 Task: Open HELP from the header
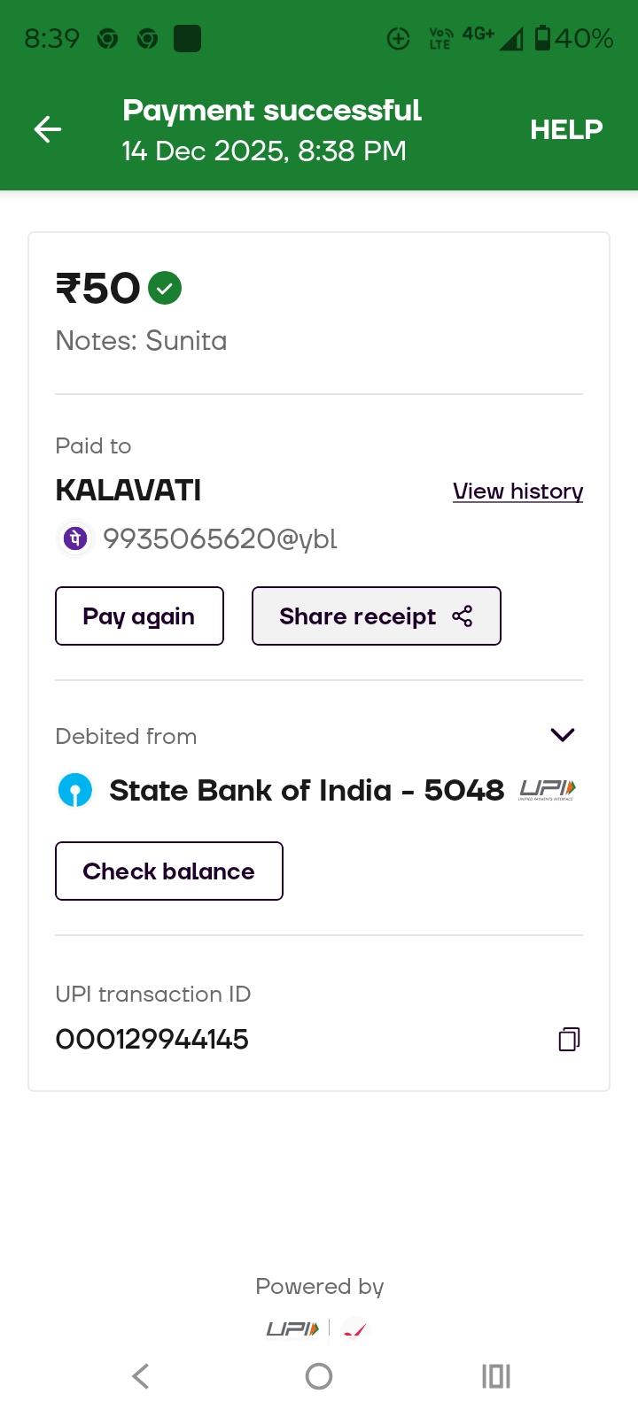[x=566, y=130]
